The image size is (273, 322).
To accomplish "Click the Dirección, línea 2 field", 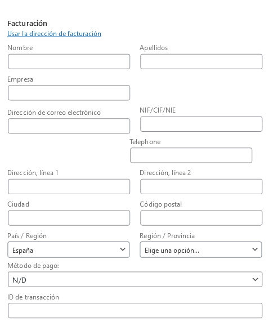I will (202, 186).
